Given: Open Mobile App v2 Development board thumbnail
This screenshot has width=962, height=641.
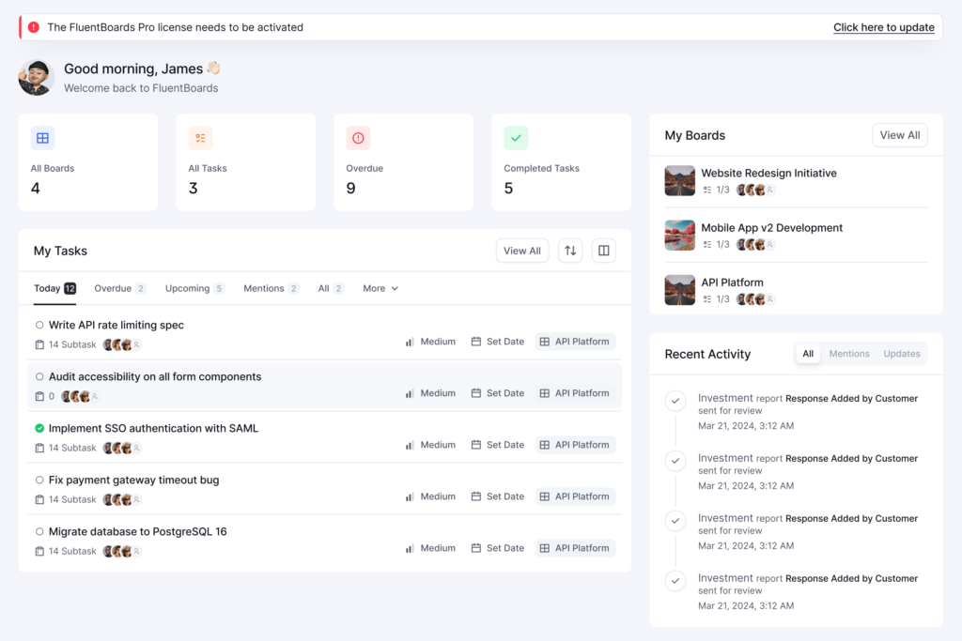Looking at the screenshot, I should click(680, 236).
